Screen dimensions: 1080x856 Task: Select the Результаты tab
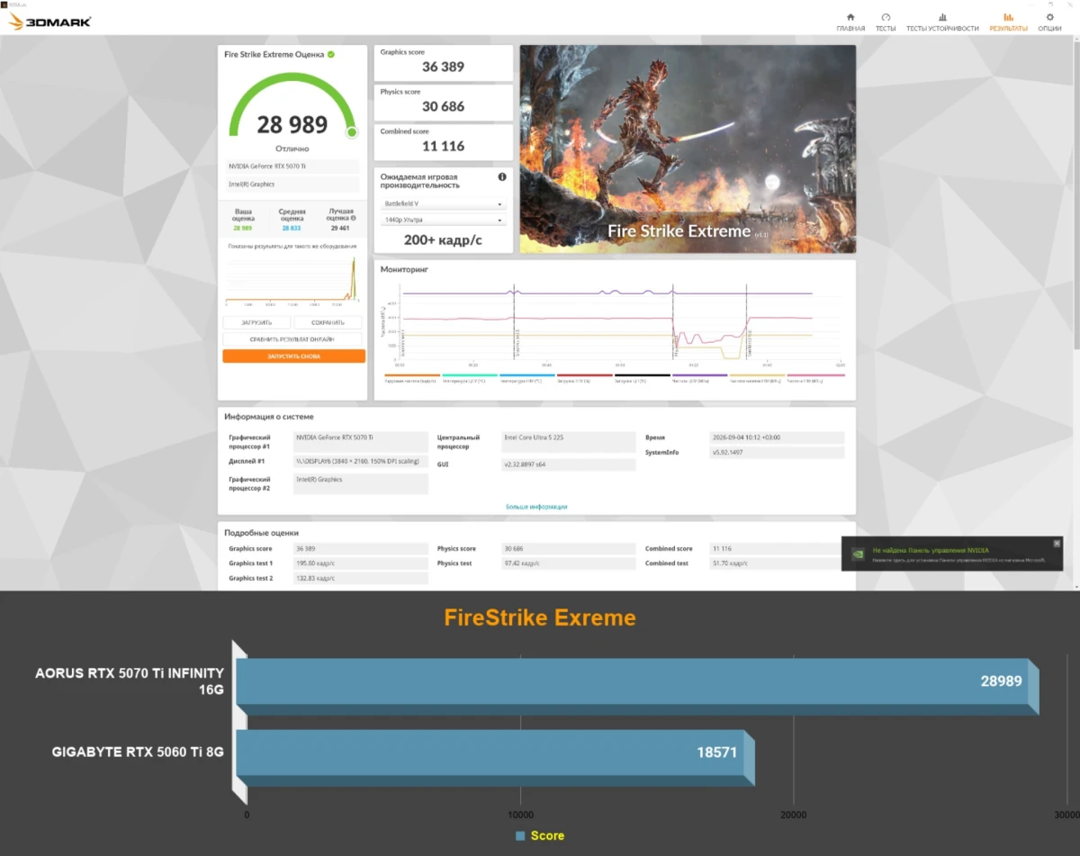pos(1008,23)
